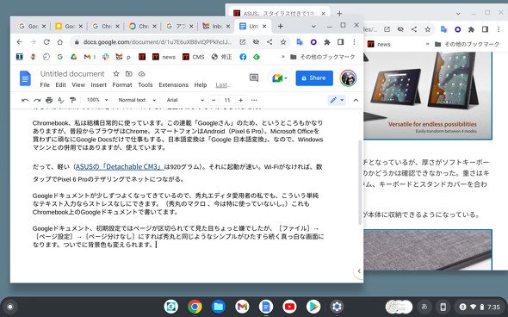The image size is (508, 317).
Task: Click the Print icon in Docs toolbar
Action: pyautogui.click(x=49, y=100)
